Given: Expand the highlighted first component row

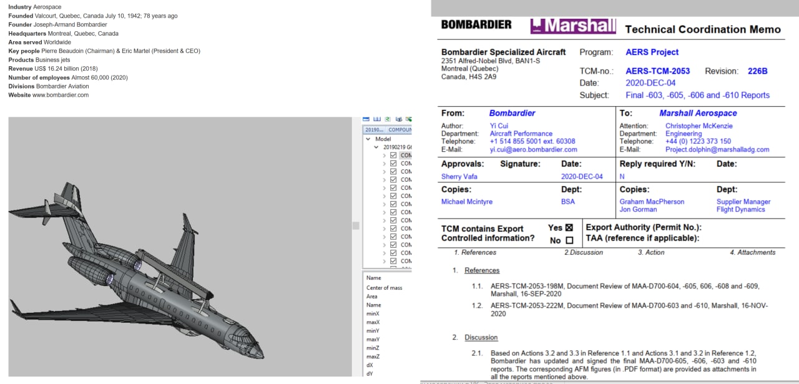Looking at the screenshot, I should click(385, 155).
